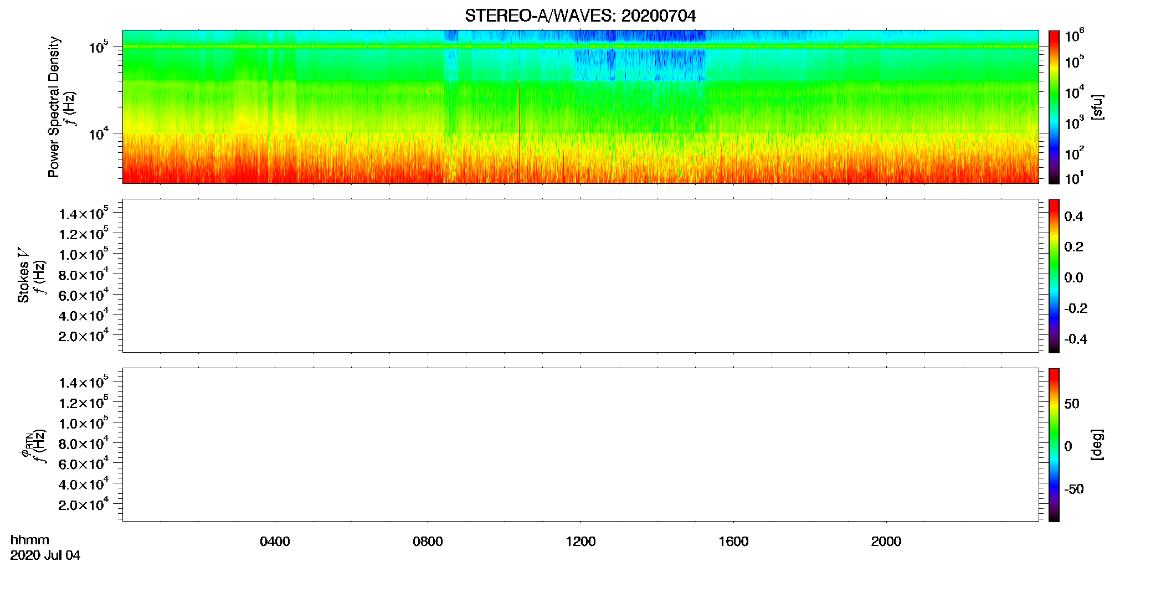Click the "1600" time tick label
Image resolution: width=1161 pixels, height=598 pixels.
point(733,542)
